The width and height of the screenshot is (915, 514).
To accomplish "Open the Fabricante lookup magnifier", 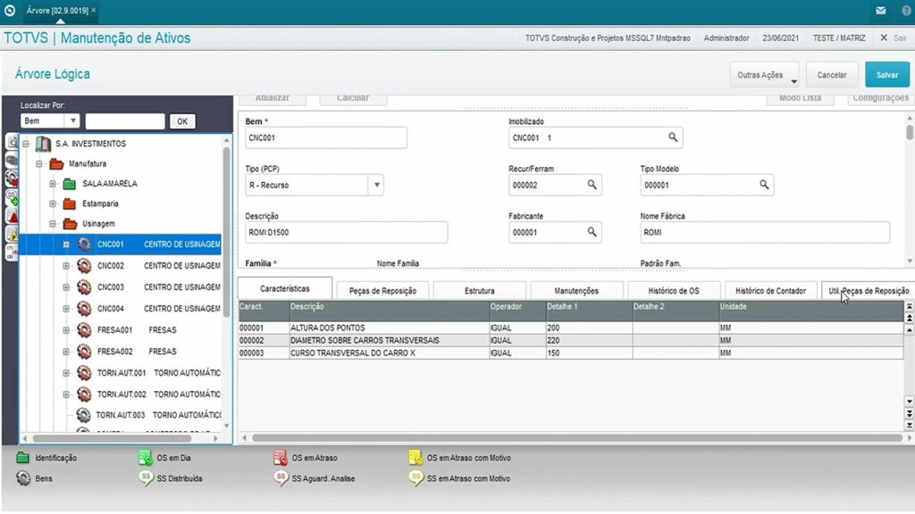I will (592, 232).
